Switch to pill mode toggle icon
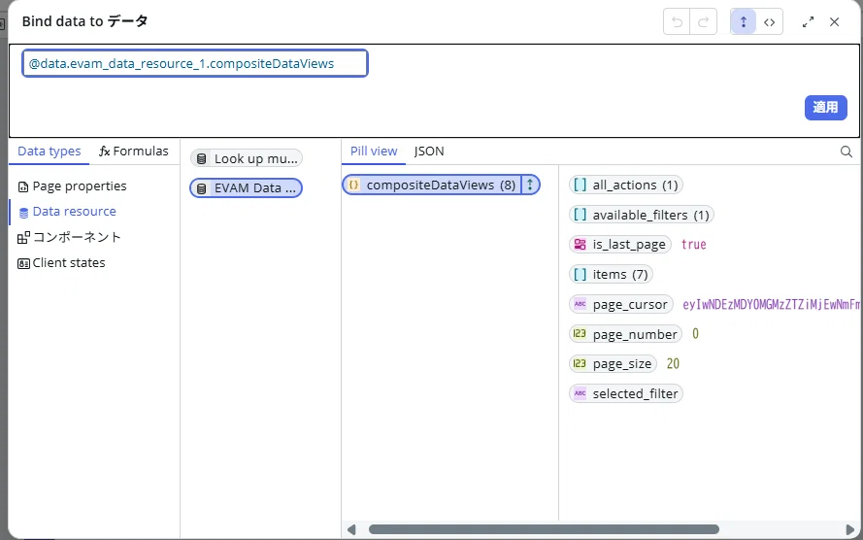The width and height of the screenshot is (863, 540). [743, 22]
